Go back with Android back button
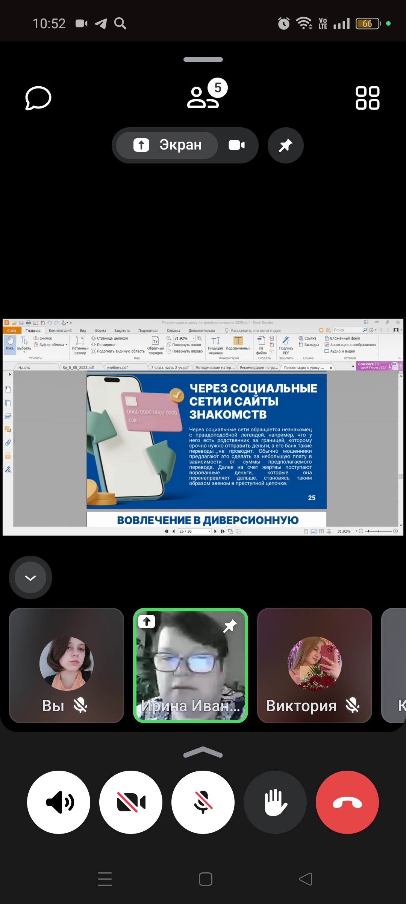Viewport: 406px width, 904px height. tap(306, 879)
